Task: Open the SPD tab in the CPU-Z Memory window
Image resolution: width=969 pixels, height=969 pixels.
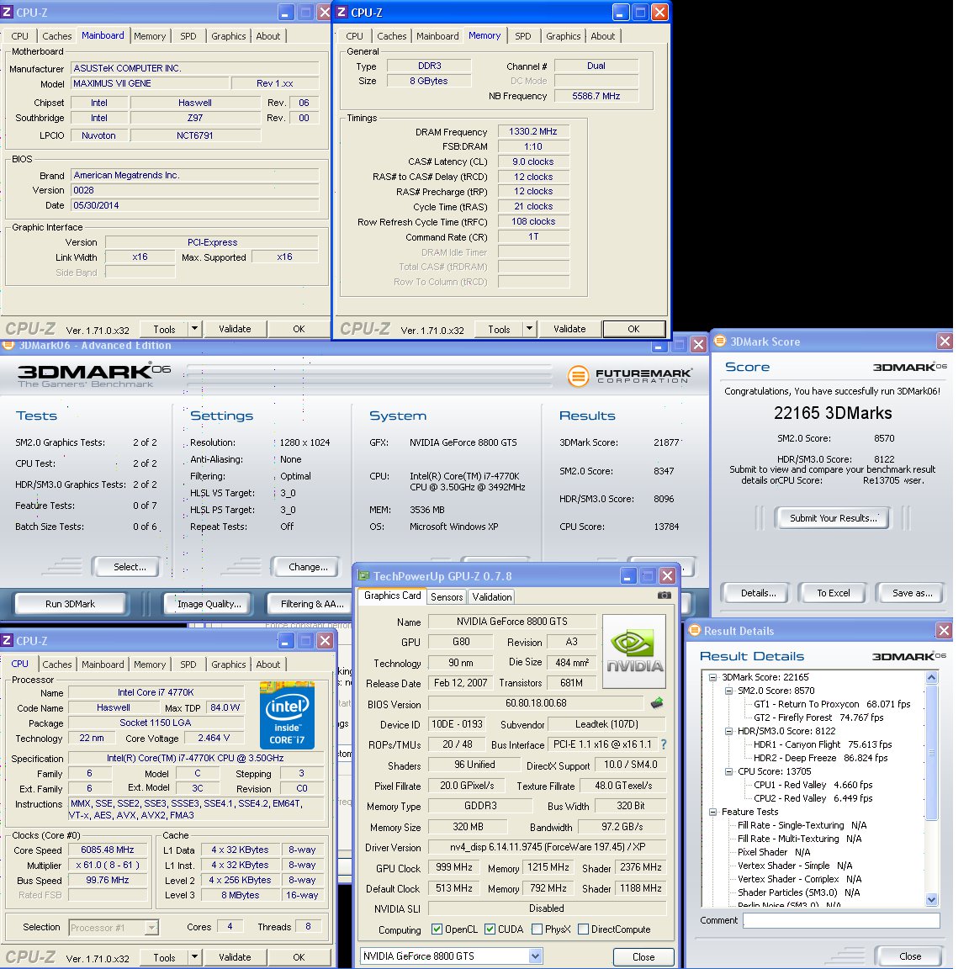Action: (523, 36)
